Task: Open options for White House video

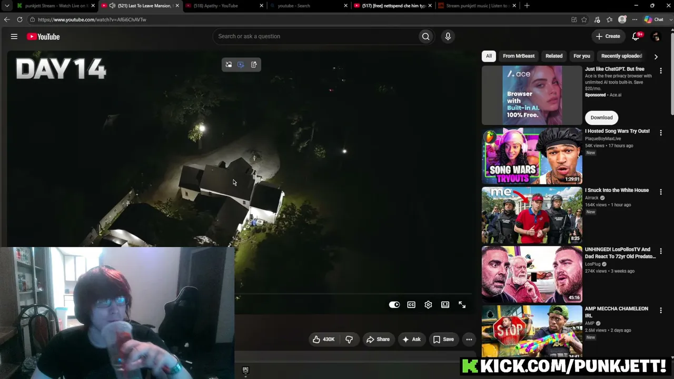Action: coord(661,192)
